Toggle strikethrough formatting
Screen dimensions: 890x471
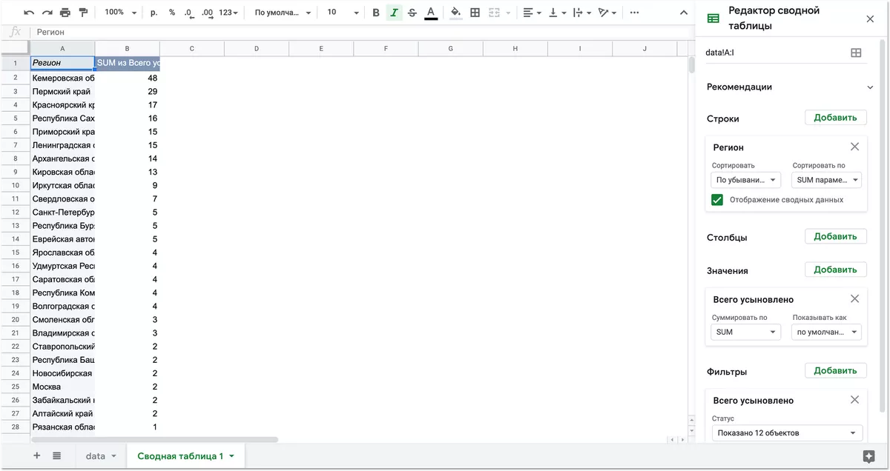click(x=412, y=13)
